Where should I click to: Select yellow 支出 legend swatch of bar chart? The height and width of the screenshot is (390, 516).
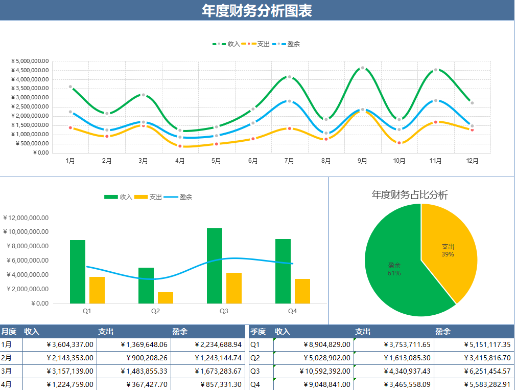[x=141, y=197]
